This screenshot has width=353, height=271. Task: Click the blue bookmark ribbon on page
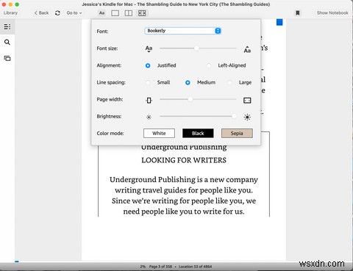tap(279, 22)
